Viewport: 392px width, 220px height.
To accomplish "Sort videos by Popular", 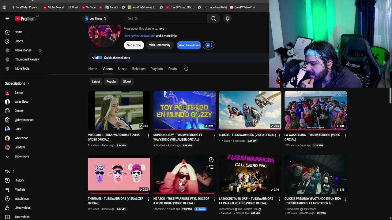I will 111,82.
